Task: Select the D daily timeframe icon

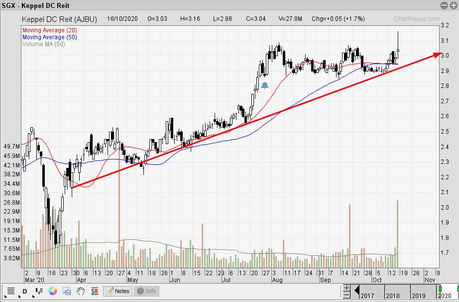Action: pos(25,291)
